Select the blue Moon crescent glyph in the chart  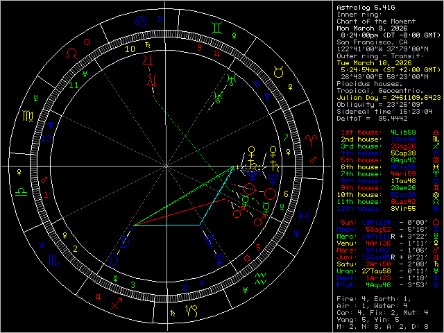pyautogui.click(x=125, y=241)
